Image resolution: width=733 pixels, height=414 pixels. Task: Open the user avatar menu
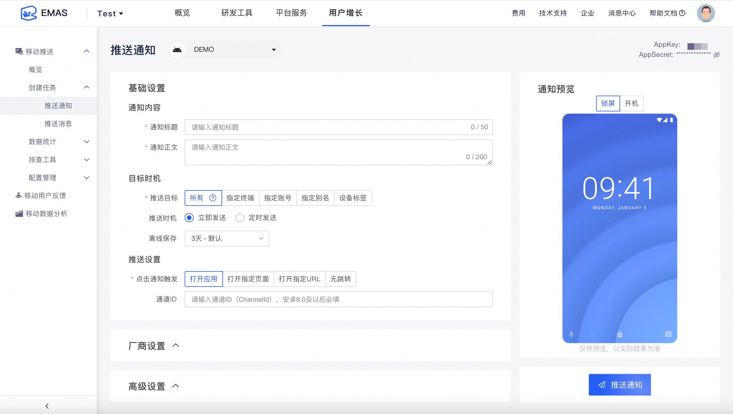(x=706, y=13)
